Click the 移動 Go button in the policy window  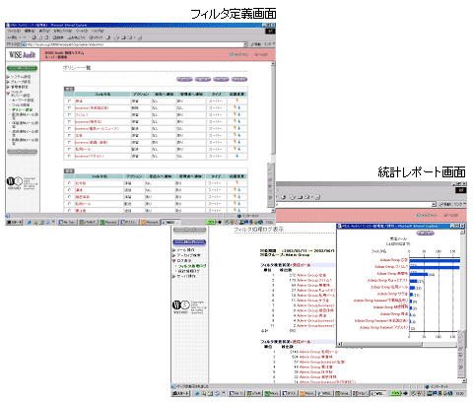256,44
